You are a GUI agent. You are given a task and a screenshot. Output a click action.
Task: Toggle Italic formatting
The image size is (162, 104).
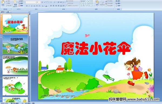tap(29, 6)
